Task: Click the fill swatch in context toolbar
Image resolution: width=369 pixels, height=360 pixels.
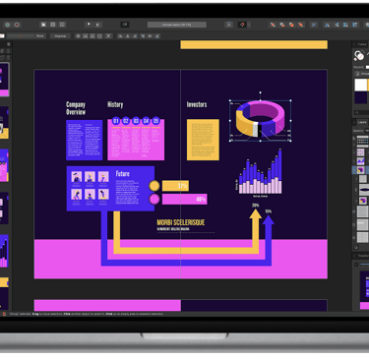Action: pyautogui.click(x=2, y=36)
